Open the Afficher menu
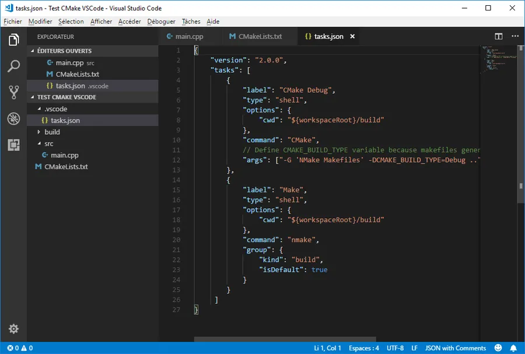525x354 pixels. coord(101,22)
